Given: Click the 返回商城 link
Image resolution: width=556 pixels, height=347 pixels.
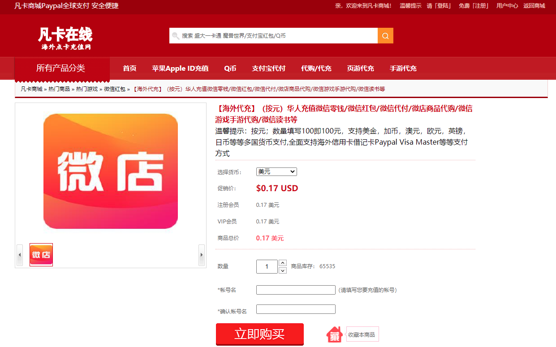Looking at the screenshot, I should (x=534, y=6).
